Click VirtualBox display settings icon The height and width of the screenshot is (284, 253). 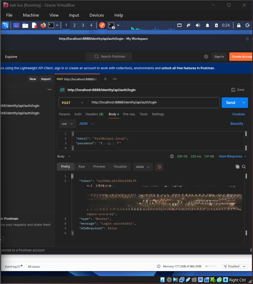[200, 280]
